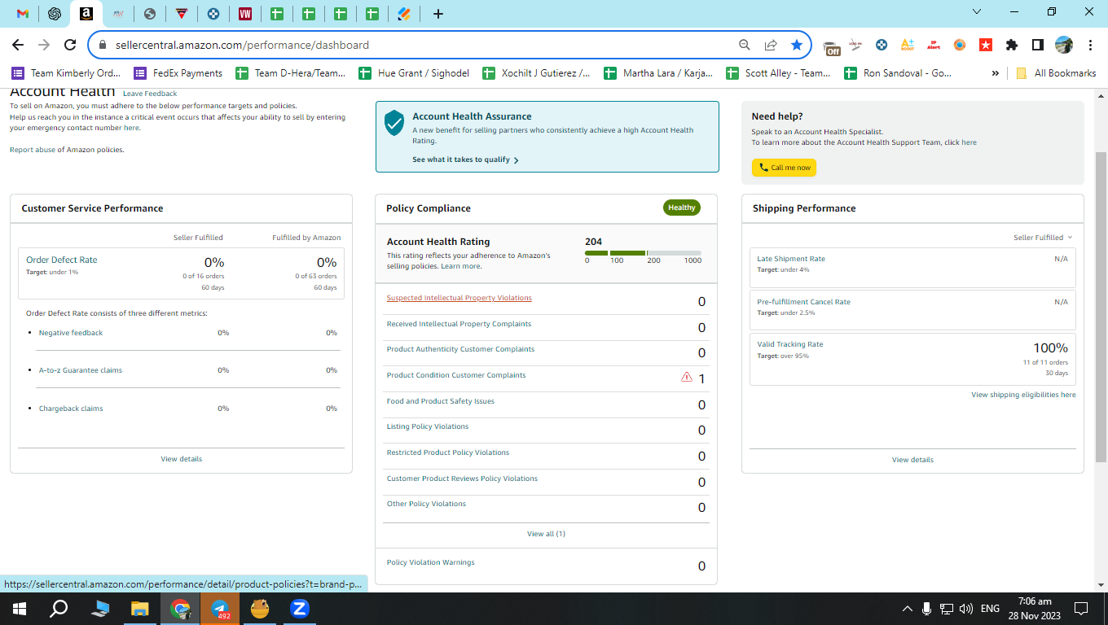Open the Learn more link for Account Health Rating
Image resolution: width=1108 pixels, height=625 pixels.
pyautogui.click(x=461, y=266)
